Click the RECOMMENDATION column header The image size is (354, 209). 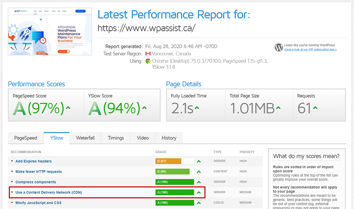coord(26,152)
